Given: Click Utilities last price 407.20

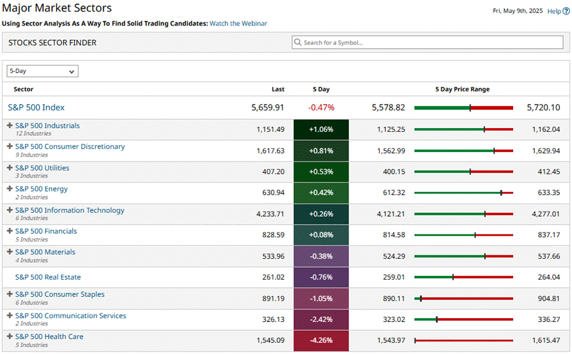Looking at the screenshot, I should point(273,172).
